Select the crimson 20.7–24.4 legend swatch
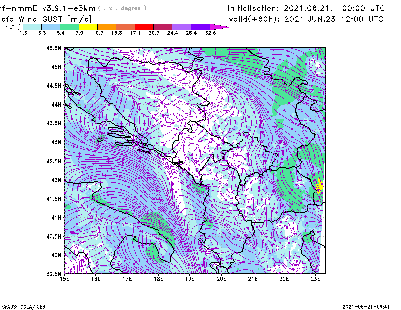The height and width of the screenshot is (310, 401). click(163, 27)
